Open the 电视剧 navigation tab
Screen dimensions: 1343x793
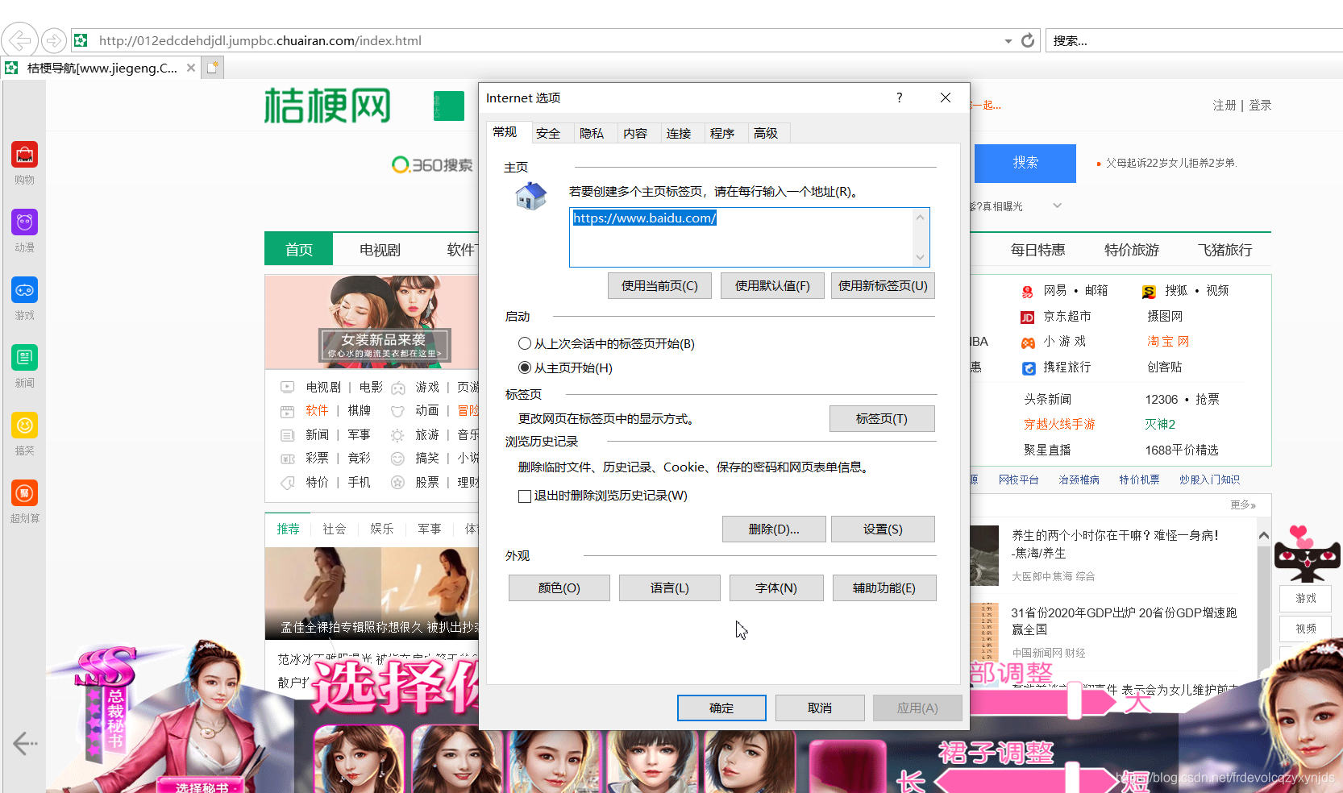pyautogui.click(x=380, y=250)
